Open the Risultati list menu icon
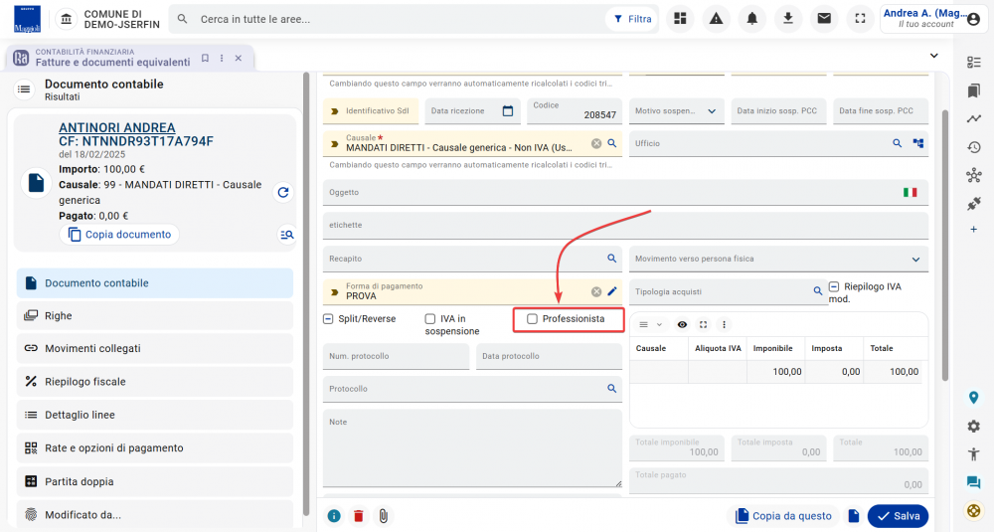Viewport: 994px width, 532px height. point(24,89)
